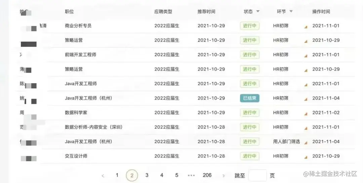Click 2021-11-04 in the 已结束 row
Screen dimensions: 363x183
point(326,98)
